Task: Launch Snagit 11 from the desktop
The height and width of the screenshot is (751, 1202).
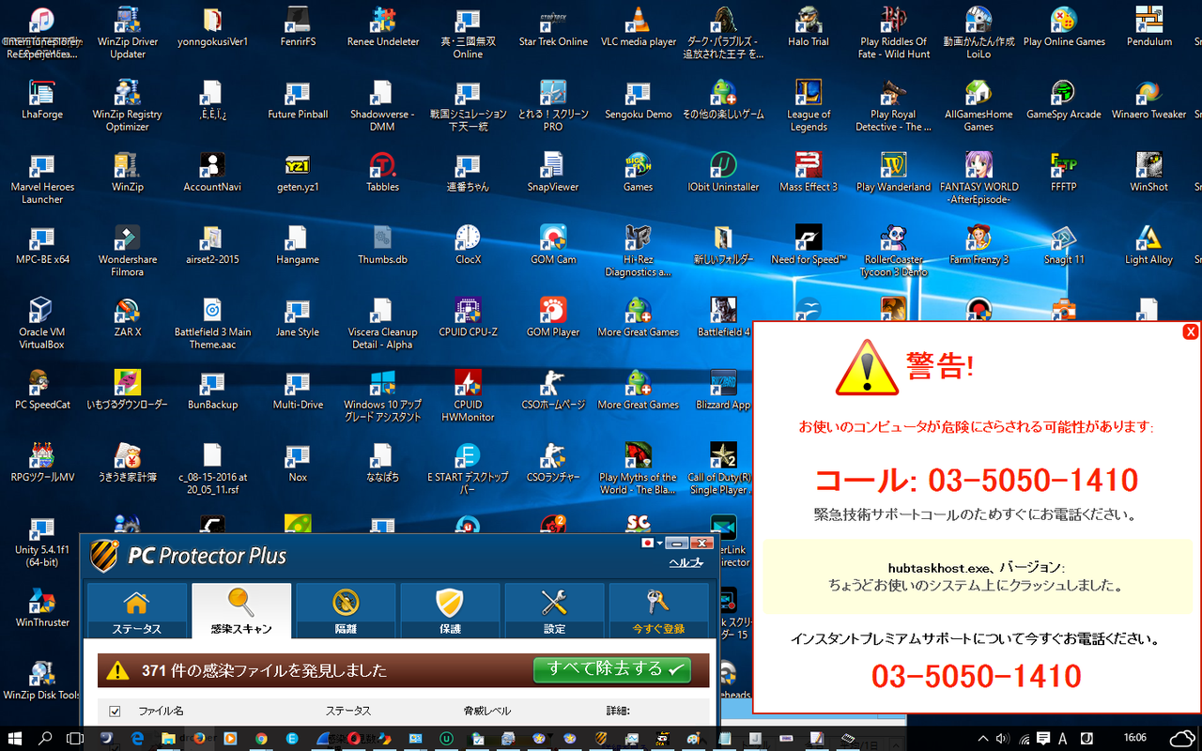Action: [x=1064, y=245]
